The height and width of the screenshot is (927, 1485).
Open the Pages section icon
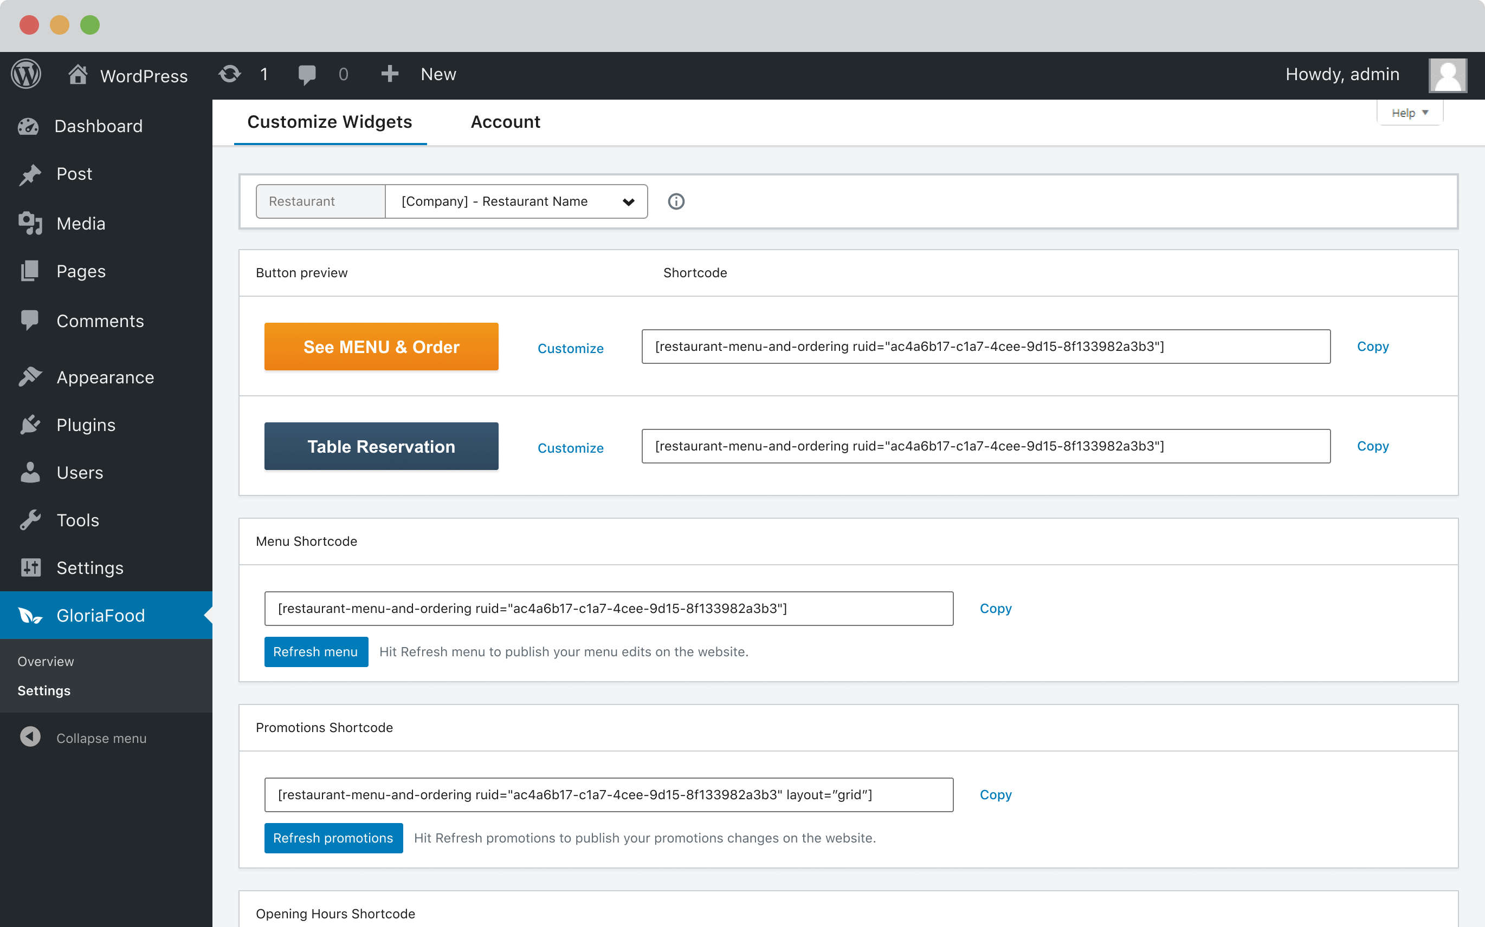coord(29,270)
